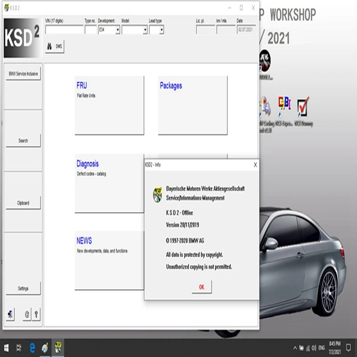This screenshot has width=357, height=357.
Task: Click the '© 1997-2020 BMW AG' text
Action: [x=185, y=241]
